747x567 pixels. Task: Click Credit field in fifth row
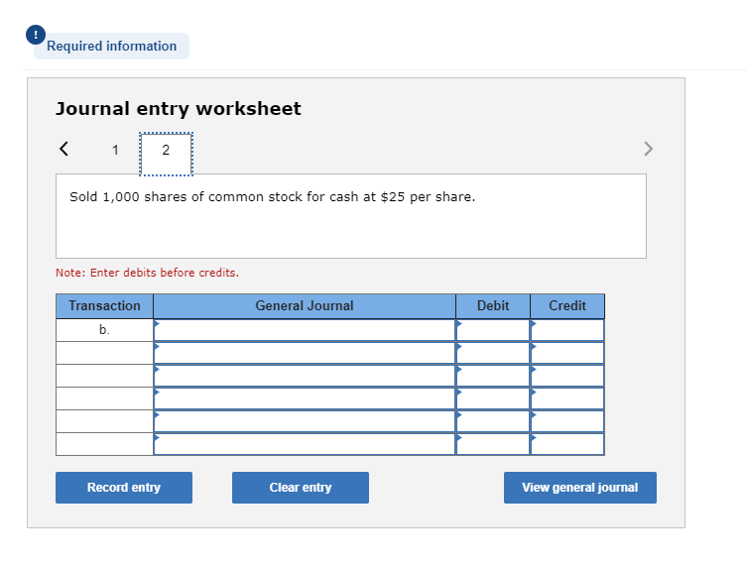click(567, 422)
